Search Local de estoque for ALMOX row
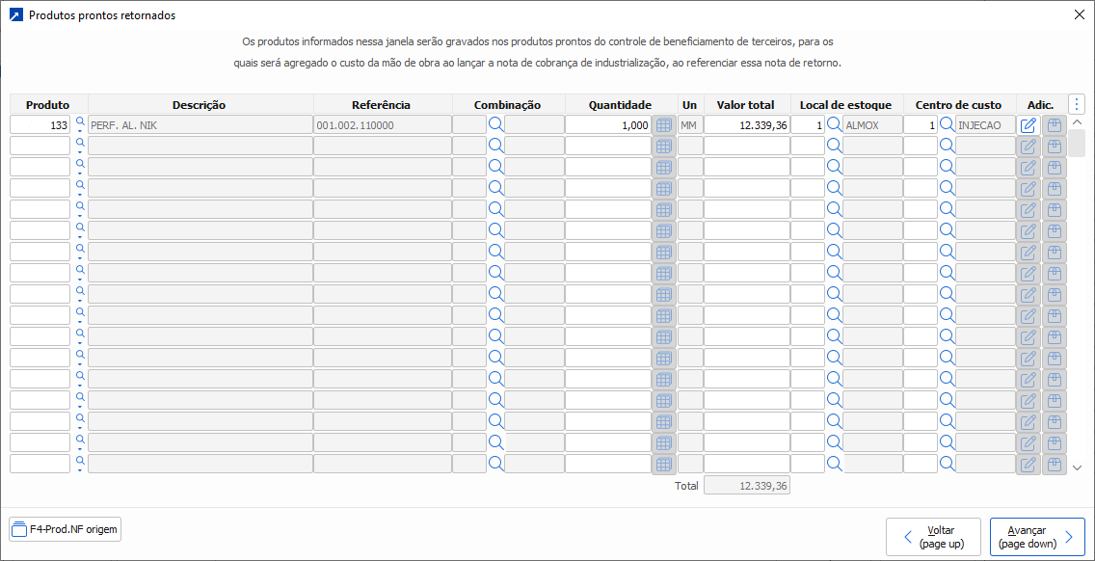 pos(835,124)
